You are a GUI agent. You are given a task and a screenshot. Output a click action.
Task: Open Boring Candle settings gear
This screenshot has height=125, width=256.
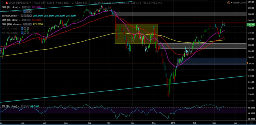[x=25, y=16]
